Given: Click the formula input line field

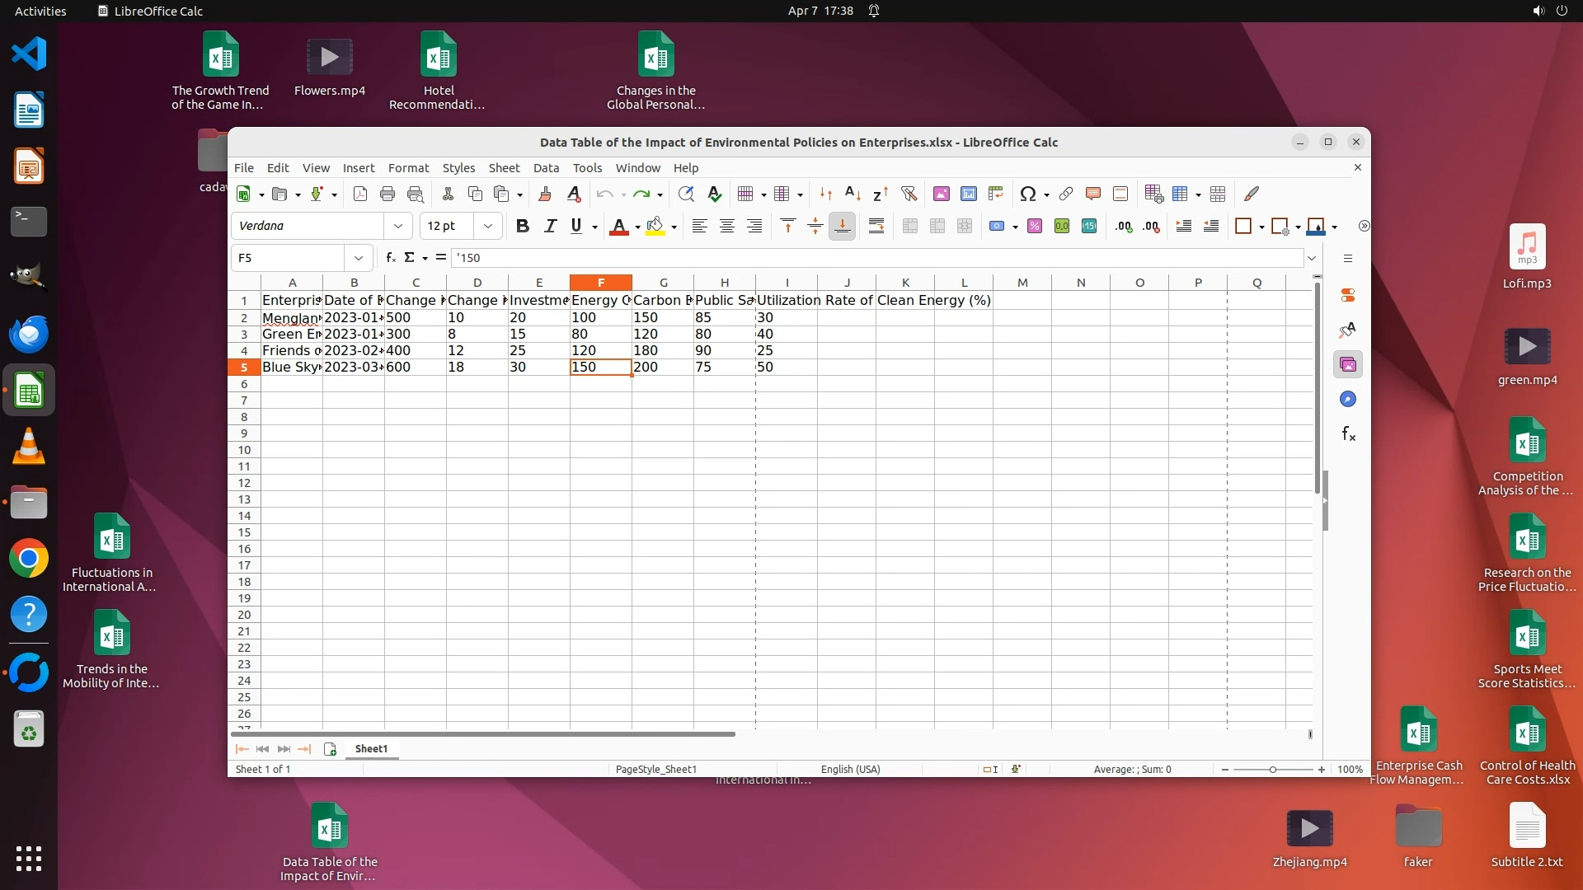Looking at the screenshot, I should (874, 258).
